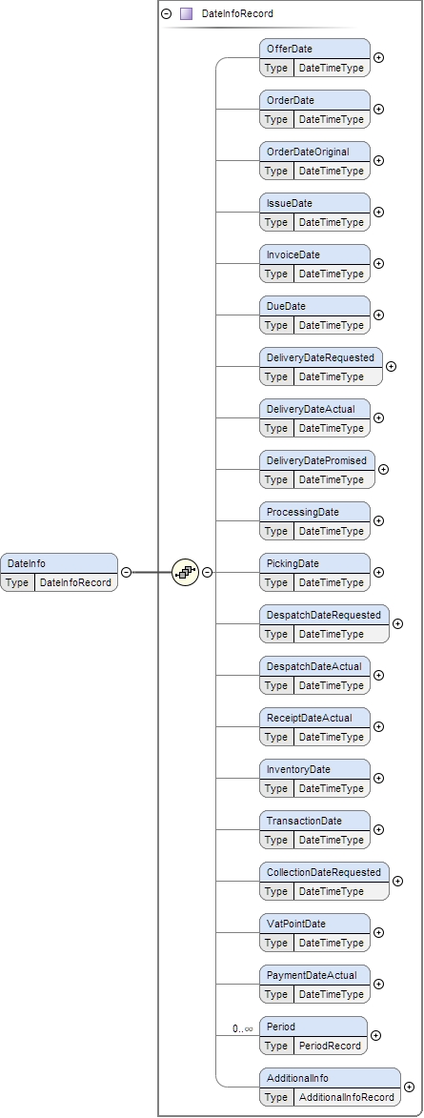Expand the OfferDate element
The width and height of the screenshot is (424, 1118).
coord(379,58)
